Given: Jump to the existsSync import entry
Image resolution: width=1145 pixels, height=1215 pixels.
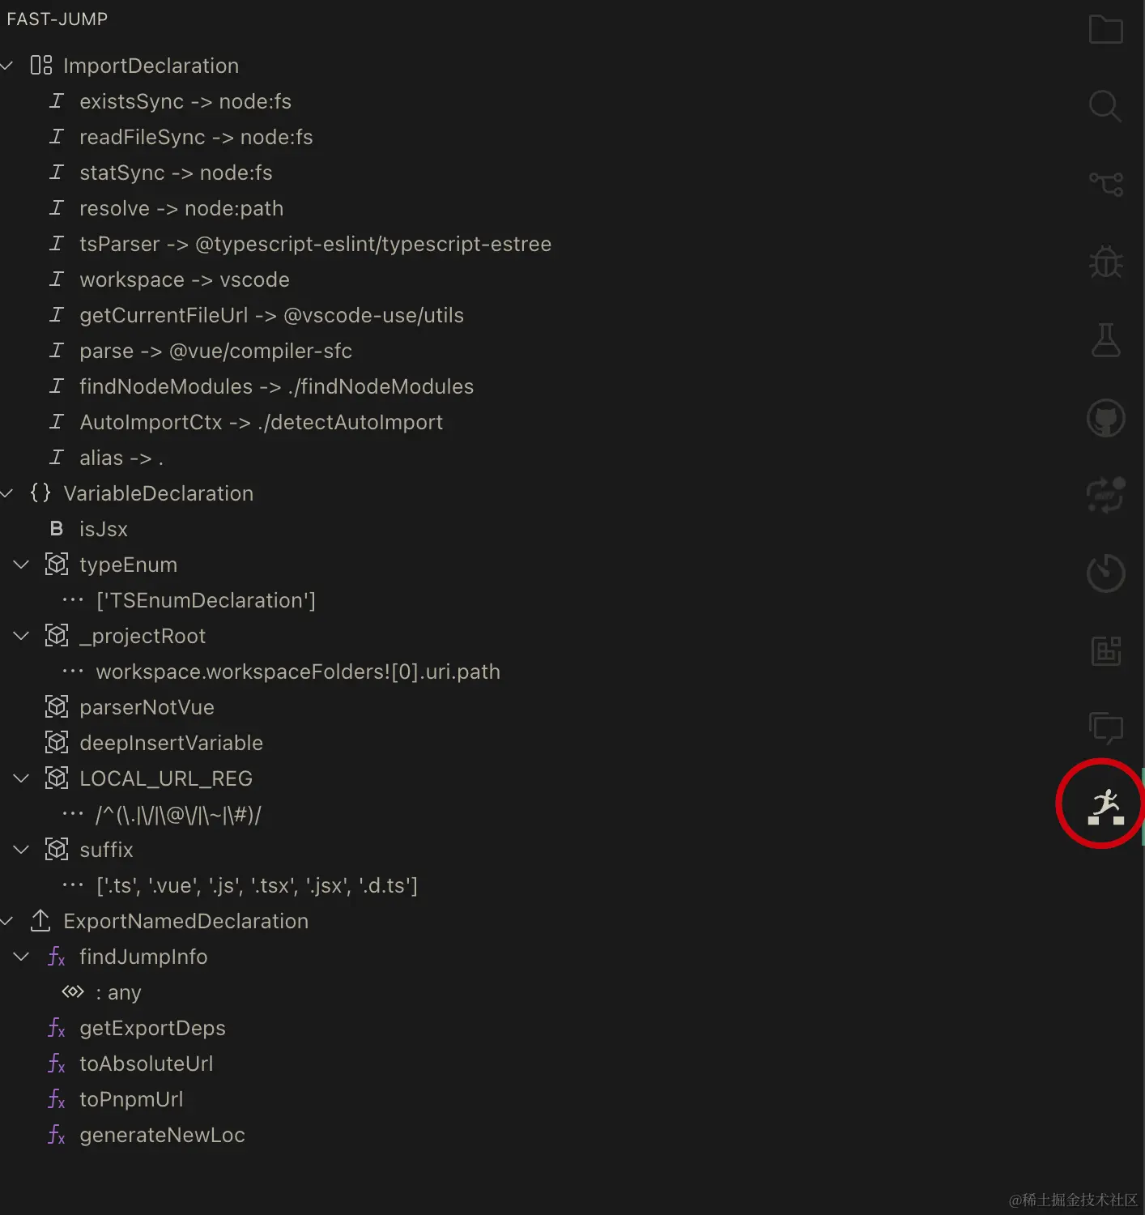Looking at the screenshot, I should pos(185,101).
